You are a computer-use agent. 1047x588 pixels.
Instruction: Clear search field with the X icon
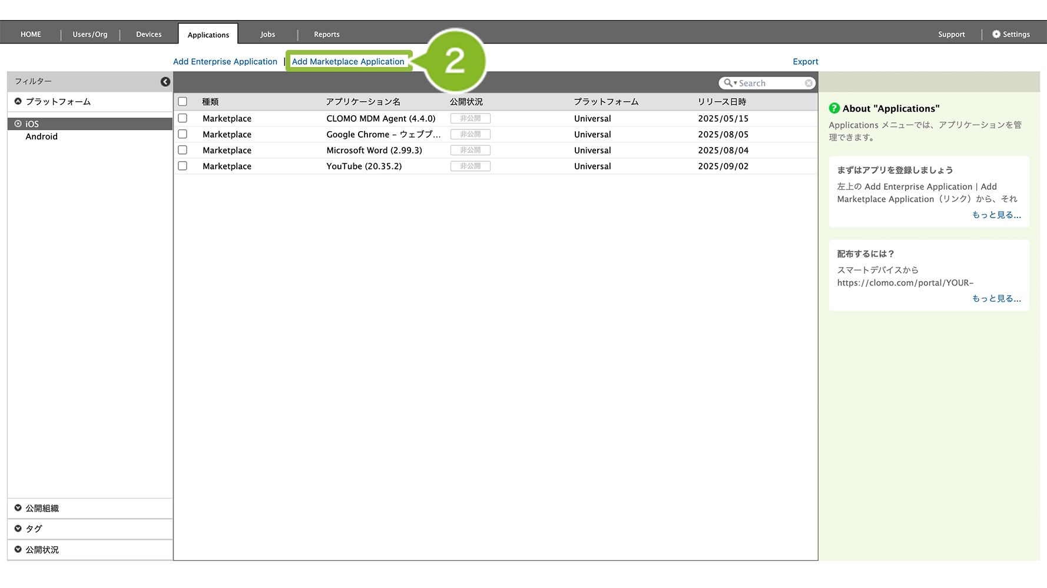tap(809, 83)
